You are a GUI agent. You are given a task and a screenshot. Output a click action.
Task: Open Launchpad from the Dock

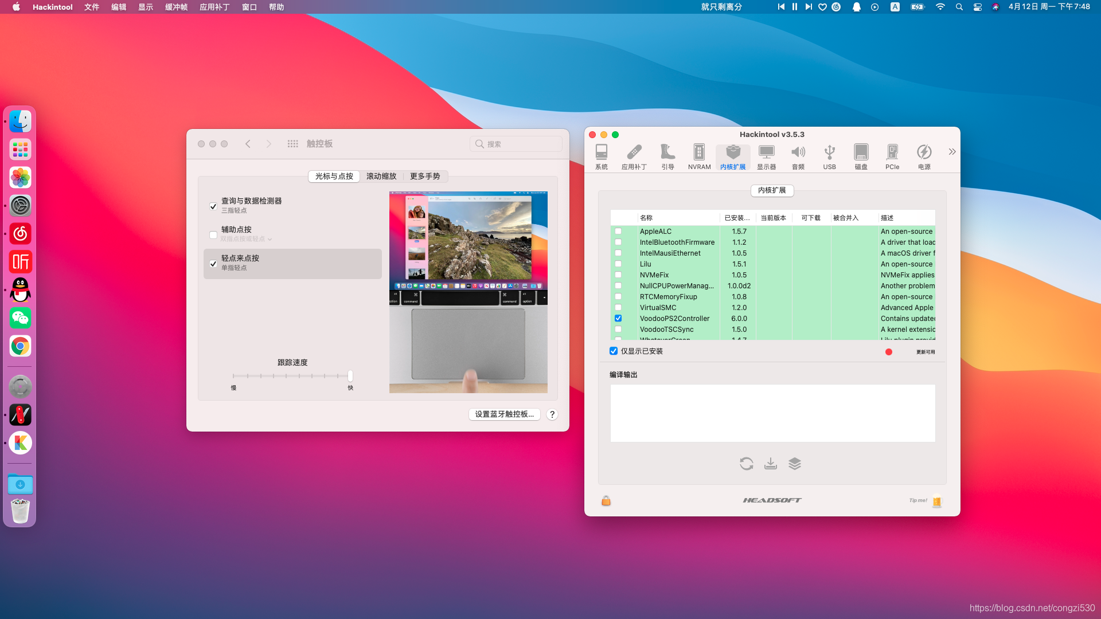pyautogui.click(x=20, y=150)
